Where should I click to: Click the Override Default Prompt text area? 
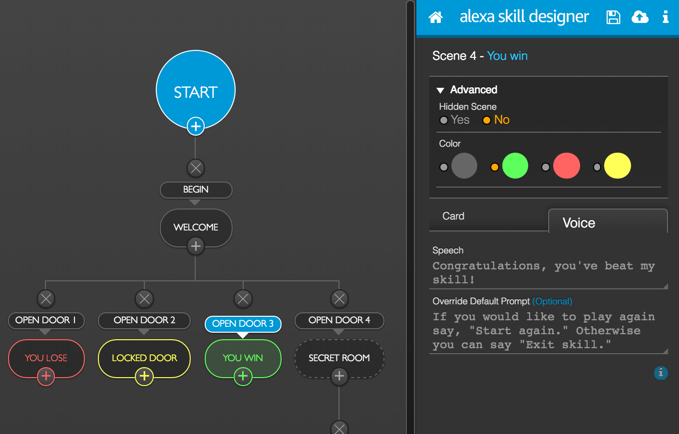click(x=548, y=331)
